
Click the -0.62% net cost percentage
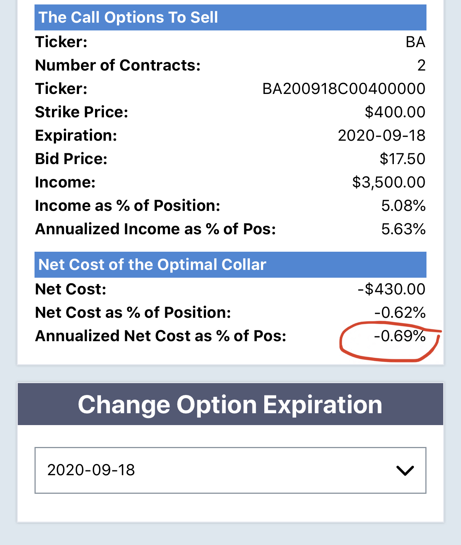click(399, 313)
